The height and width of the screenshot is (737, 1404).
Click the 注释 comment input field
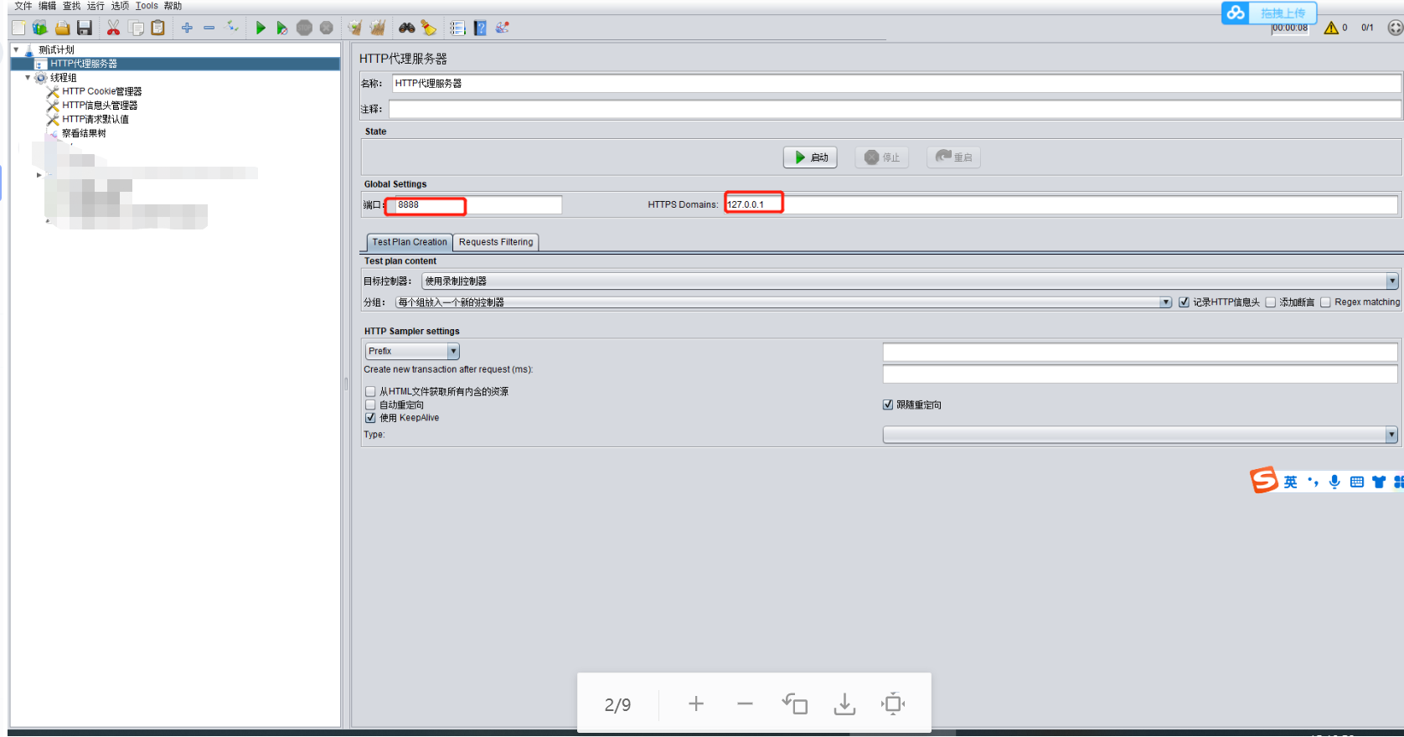pyautogui.click(x=895, y=109)
